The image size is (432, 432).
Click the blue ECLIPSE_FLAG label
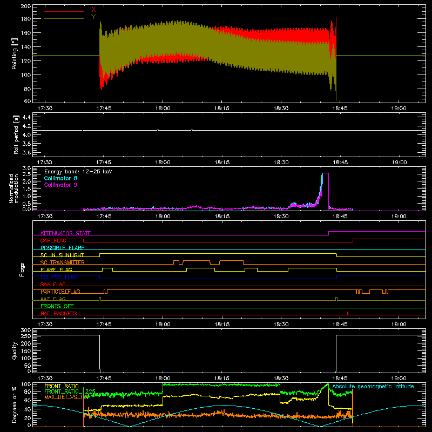59,277
